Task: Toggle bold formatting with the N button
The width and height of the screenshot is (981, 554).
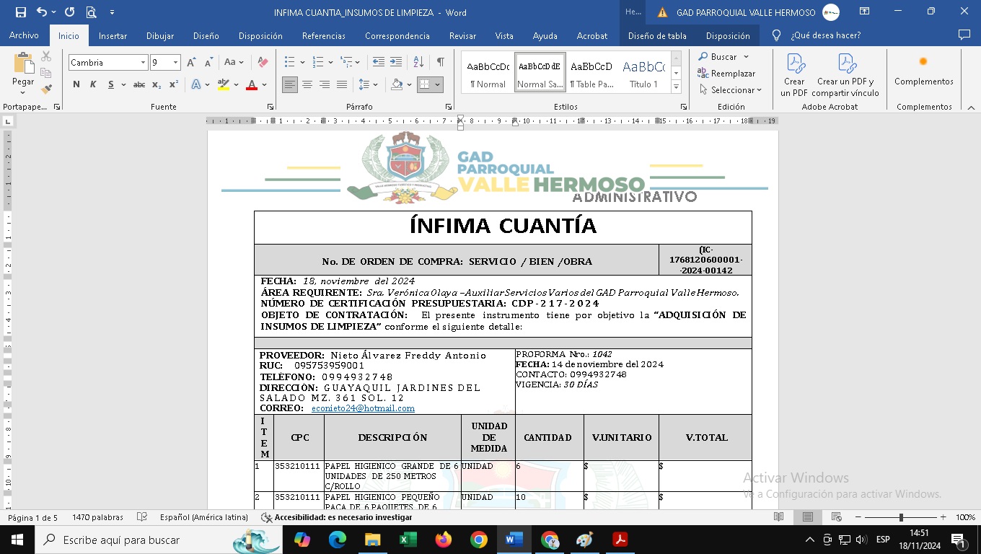Action: 76,85
